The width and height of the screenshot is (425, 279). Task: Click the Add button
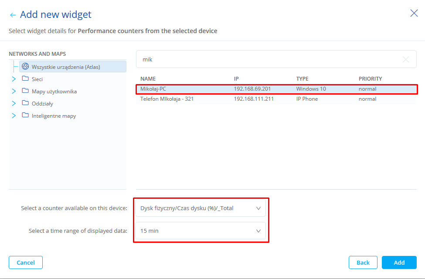(x=399, y=262)
